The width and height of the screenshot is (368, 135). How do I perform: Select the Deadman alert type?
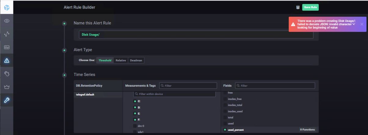pyautogui.click(x=136, y=60)
